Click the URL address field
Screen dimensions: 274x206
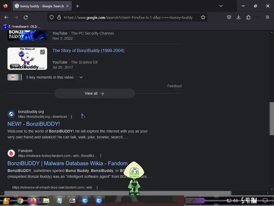128,17
